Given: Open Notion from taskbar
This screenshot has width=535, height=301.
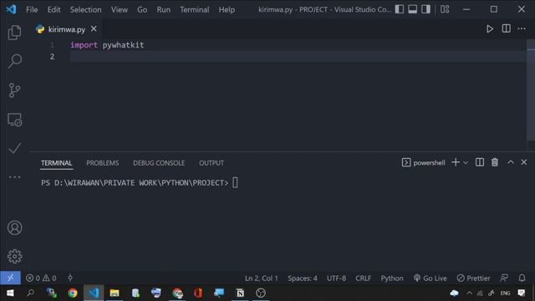Looking at the screenshot, I should tap(240, 293).
